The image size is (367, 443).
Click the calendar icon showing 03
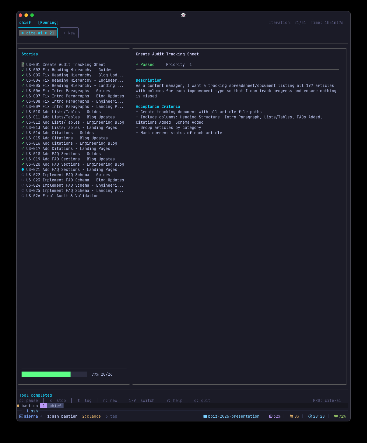(291, 416)
